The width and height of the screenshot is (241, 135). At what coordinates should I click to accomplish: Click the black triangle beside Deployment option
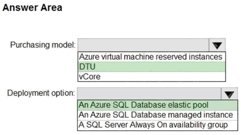click(229, 94)
